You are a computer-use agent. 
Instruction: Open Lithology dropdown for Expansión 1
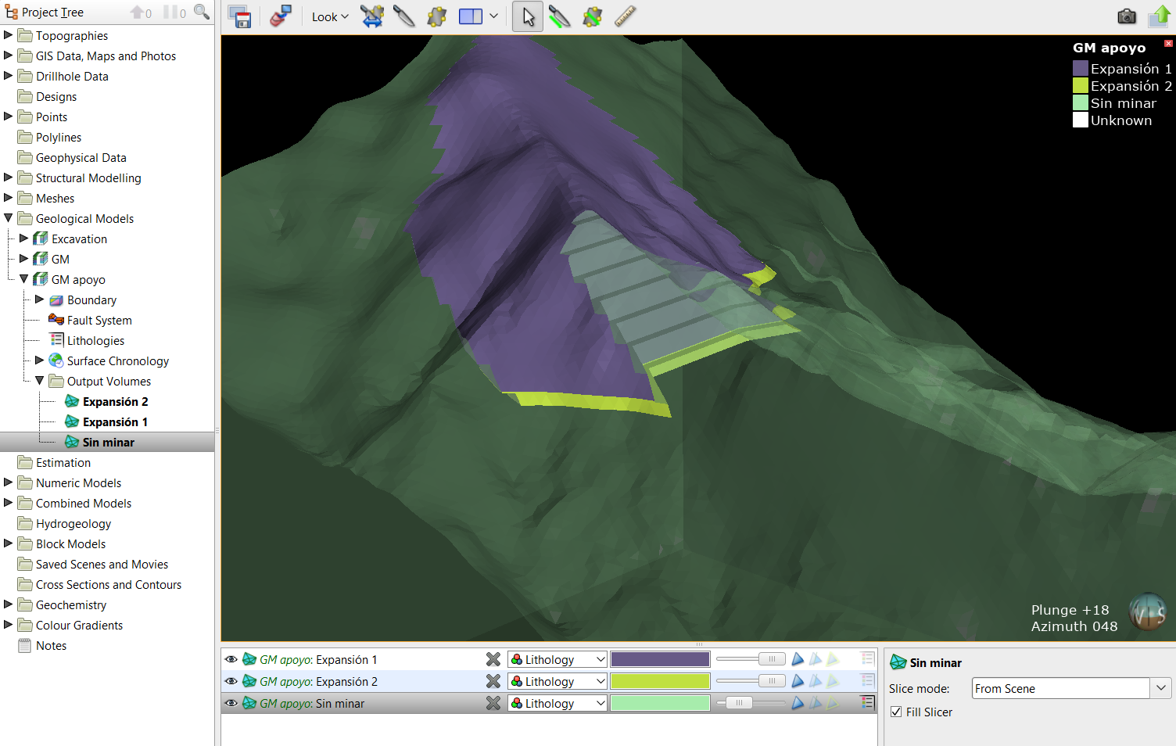(557, 659)
